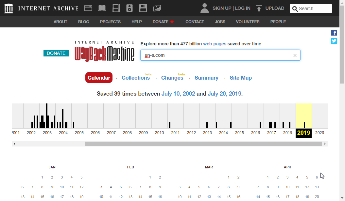This screenshot has height=201, width=345.
Task: Open the software floppy disk icon
Action: coord(143,8)
